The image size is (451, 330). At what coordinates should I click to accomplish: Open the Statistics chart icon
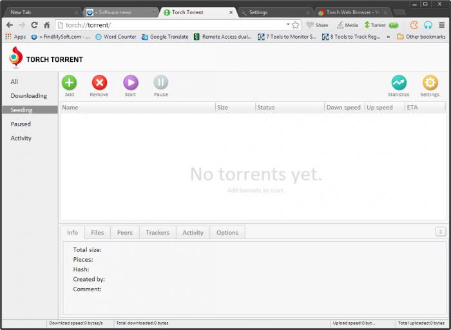[x=399, y=83]
